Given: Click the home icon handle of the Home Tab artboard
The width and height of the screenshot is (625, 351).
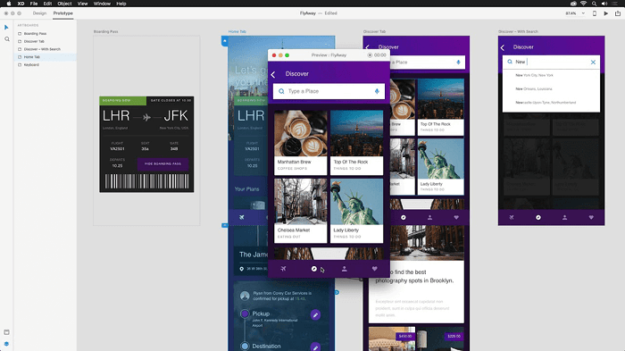Looking at the screenshot, I should (x=224, y=41).
